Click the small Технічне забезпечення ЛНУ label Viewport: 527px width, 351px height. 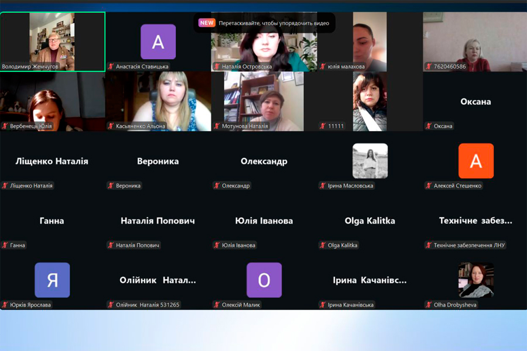469,245
